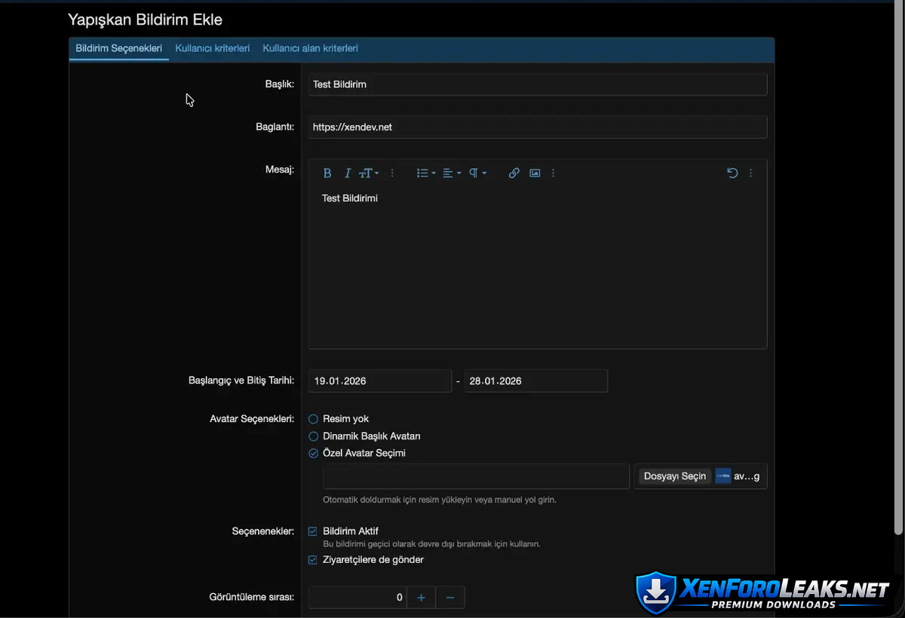Increase display order with plus button

[x=421, y=598]
